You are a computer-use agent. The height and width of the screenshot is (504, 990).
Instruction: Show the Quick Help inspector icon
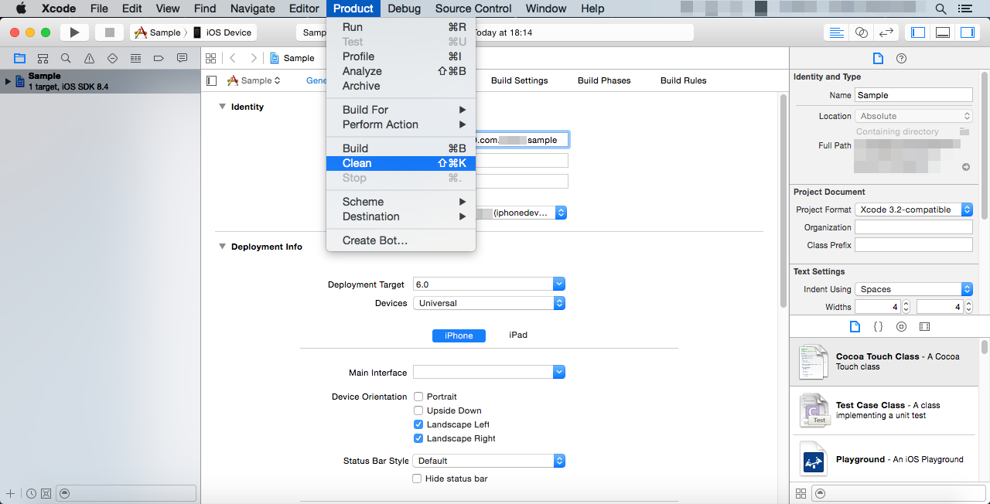[x=901, y=58]
